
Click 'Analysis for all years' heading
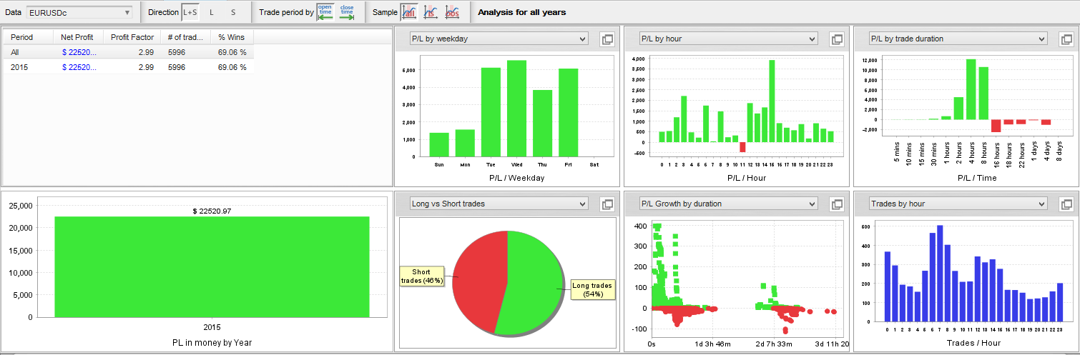[x=521, y=12]
